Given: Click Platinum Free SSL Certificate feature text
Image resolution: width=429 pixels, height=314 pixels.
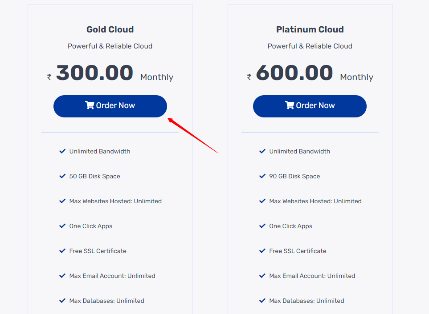Looking at the screenshot, I should 298,251.
